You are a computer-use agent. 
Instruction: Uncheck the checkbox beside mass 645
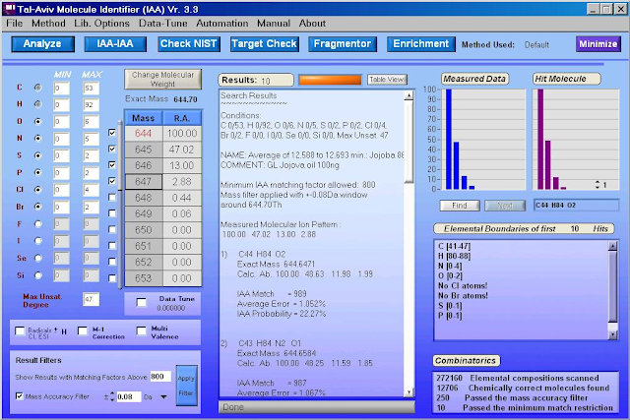(112, 149)
